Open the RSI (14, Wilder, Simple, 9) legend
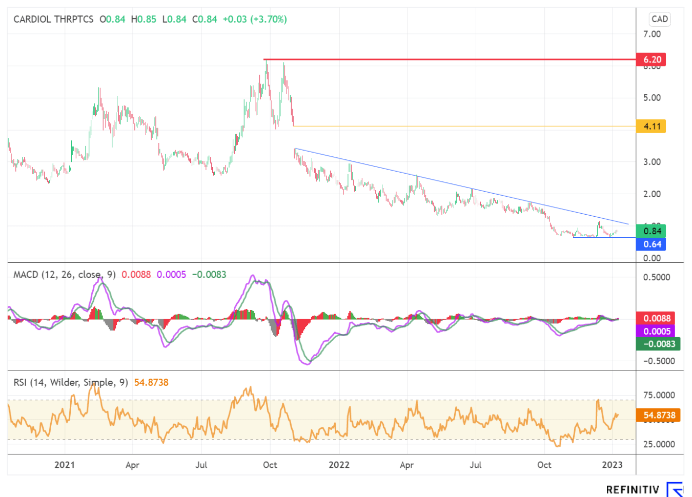The height and width of the screenshot is (497, 692). 71,382
